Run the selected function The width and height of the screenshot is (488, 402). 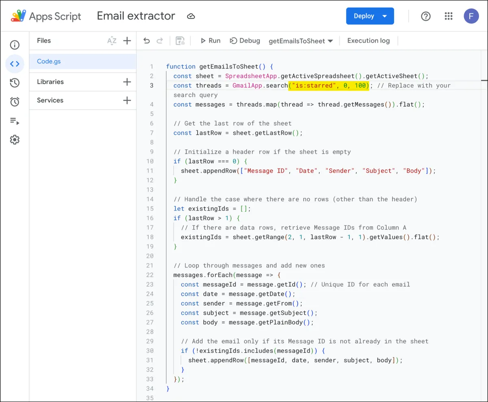[x=210, y=41]
